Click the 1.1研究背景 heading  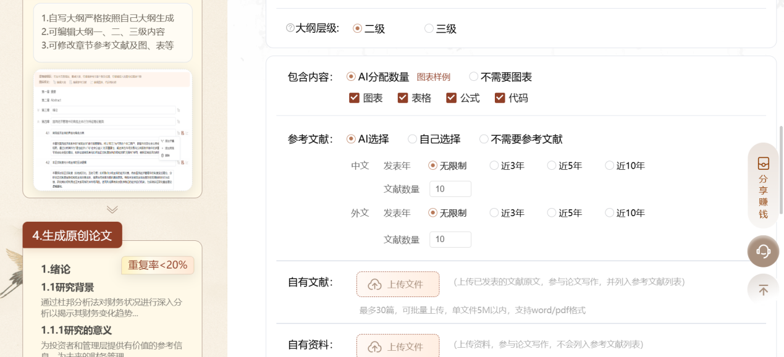pos(67,287)
